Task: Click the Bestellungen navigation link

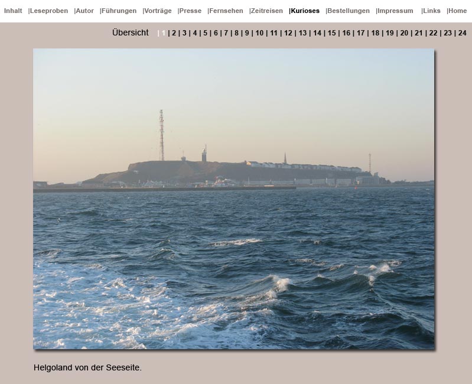Action: click(x=348, y=11)
